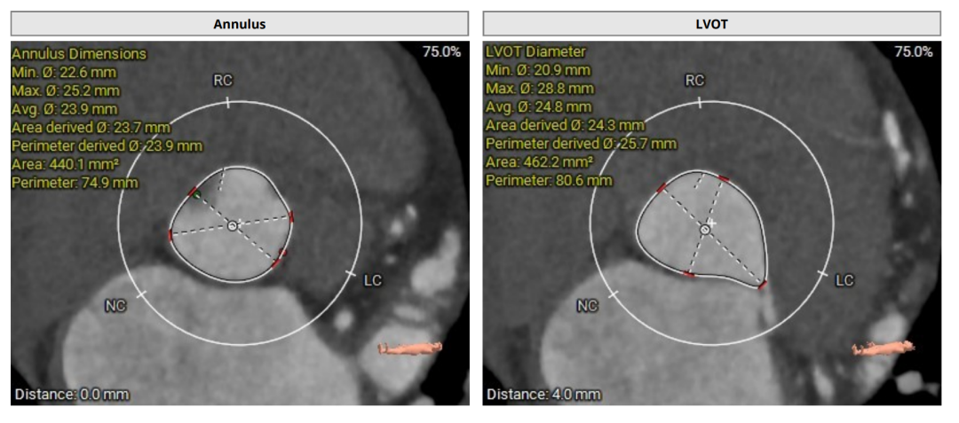
Task: Click the 'Distance: 0.0 mm' label
Action: [x=72, y=395]
